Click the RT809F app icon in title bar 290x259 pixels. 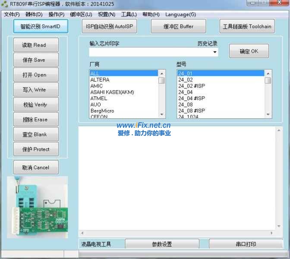click(5, 4)
